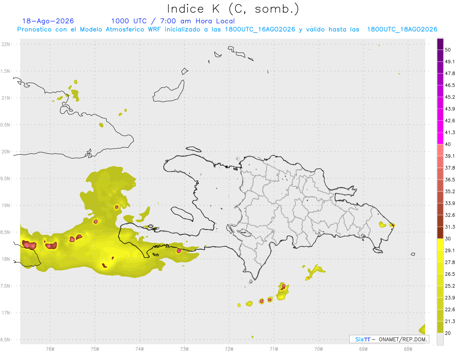Click colorbar label "49.1"
The width and height of the screenshot is (458, 354).
450,61
